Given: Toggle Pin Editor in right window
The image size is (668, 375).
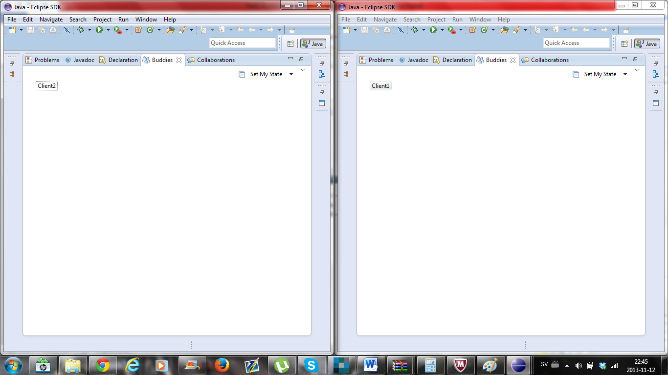Looking at the screenshot, I should 626,30.
